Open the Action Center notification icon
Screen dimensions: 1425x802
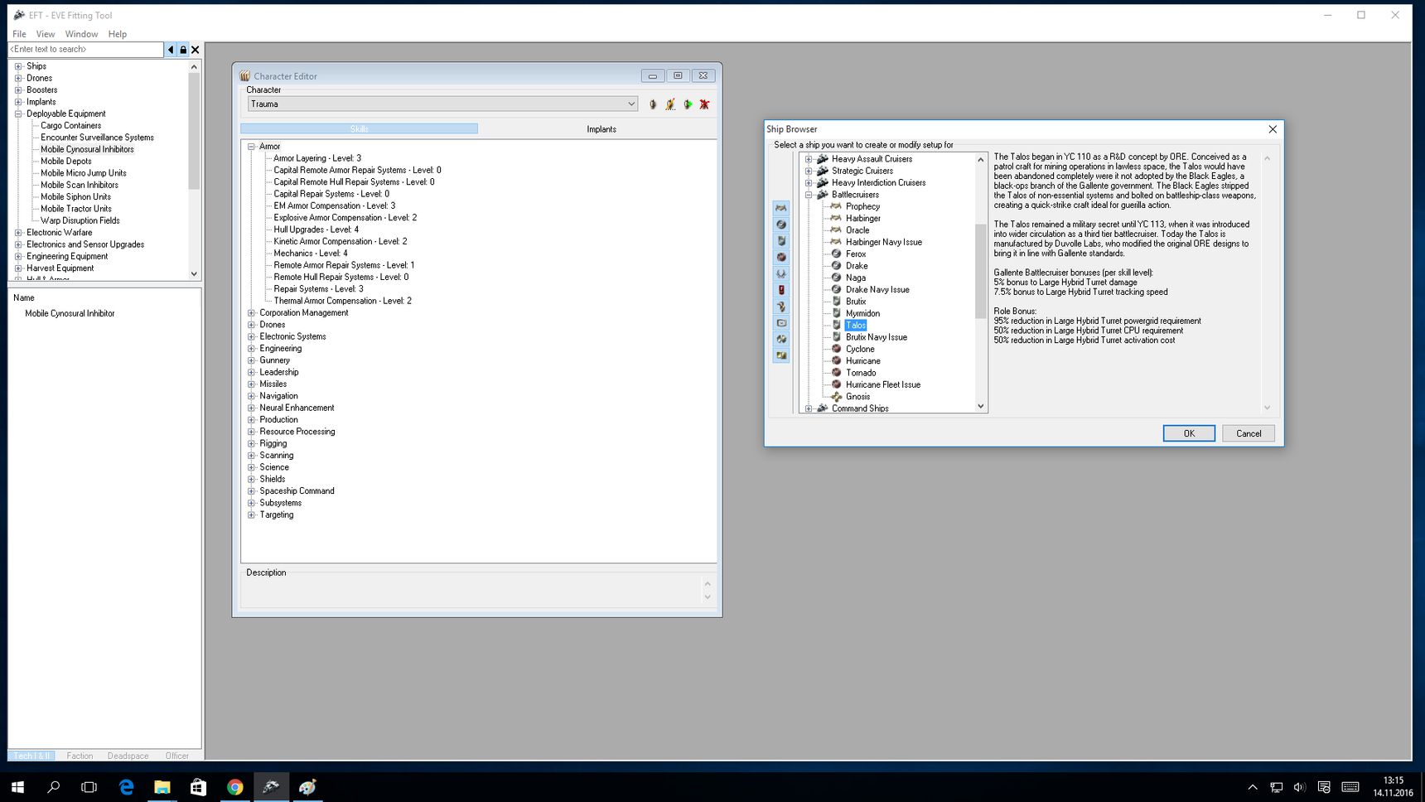point(1324,787)
